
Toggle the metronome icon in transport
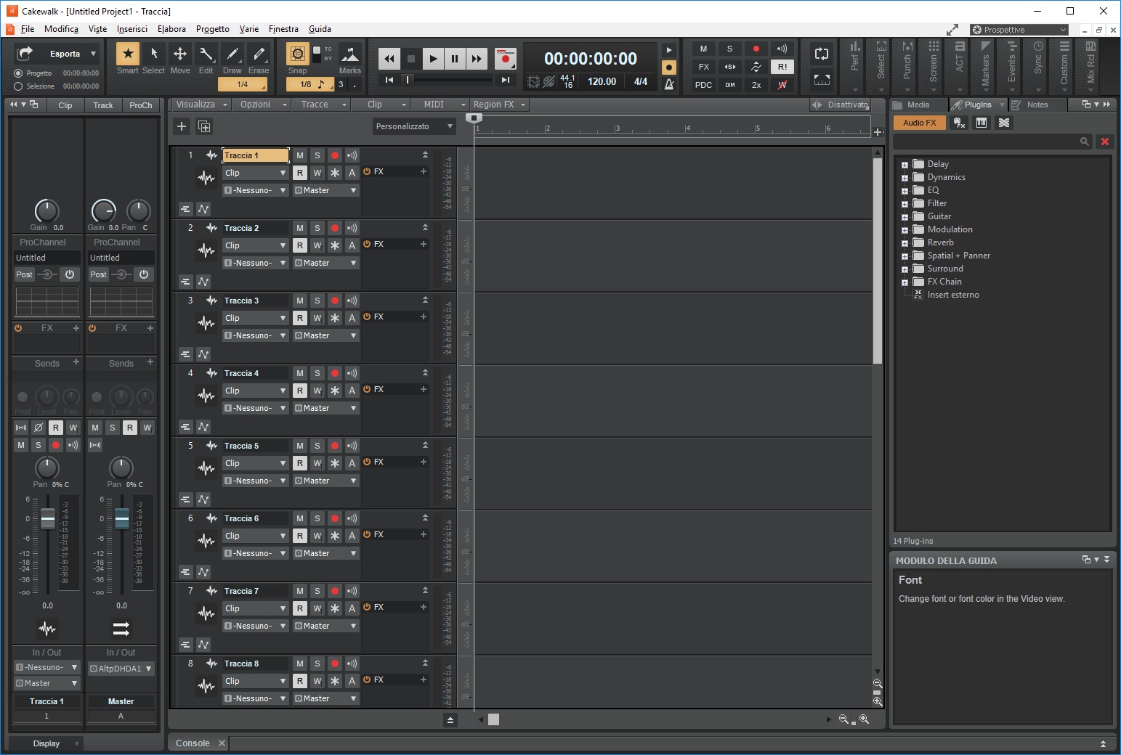[x=669, y=84]
